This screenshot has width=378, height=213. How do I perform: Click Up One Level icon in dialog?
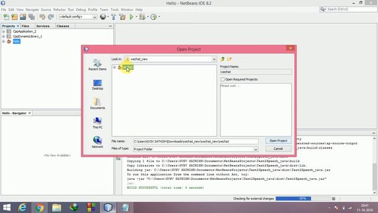[223, 59]
